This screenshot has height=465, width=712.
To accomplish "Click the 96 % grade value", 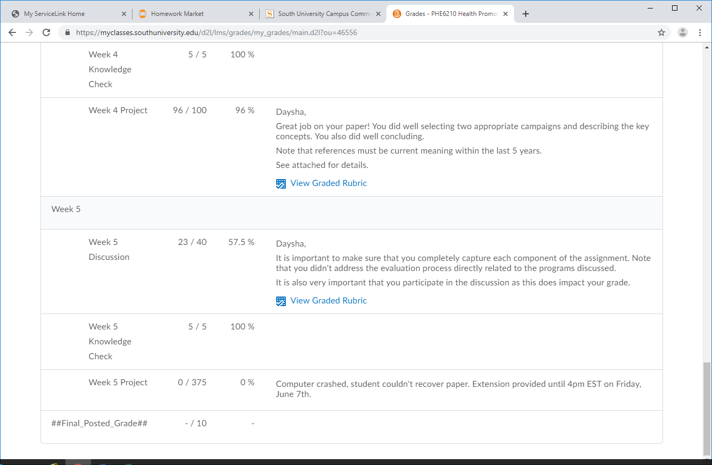I will (x=245, y=110).
